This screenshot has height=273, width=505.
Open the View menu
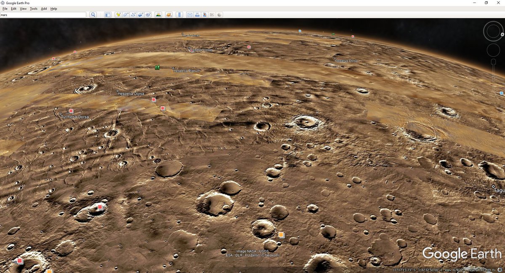23,8
